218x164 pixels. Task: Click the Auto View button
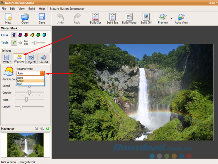point(181,18)
